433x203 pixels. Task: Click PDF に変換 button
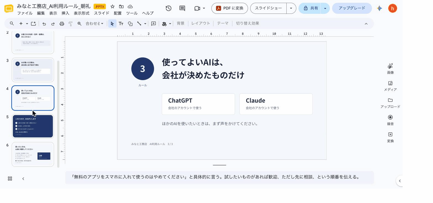[x=229, y=8]
